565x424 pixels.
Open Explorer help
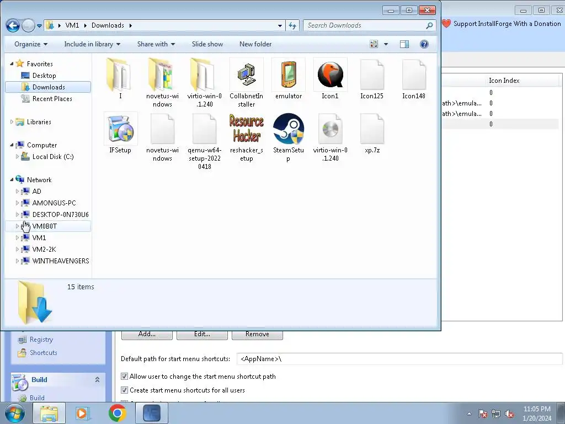[424, 44]
